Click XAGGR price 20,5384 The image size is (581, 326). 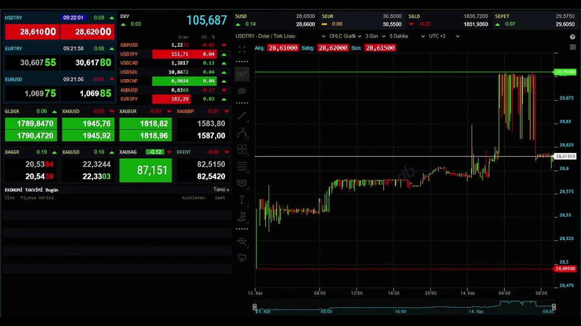point(32,164)
